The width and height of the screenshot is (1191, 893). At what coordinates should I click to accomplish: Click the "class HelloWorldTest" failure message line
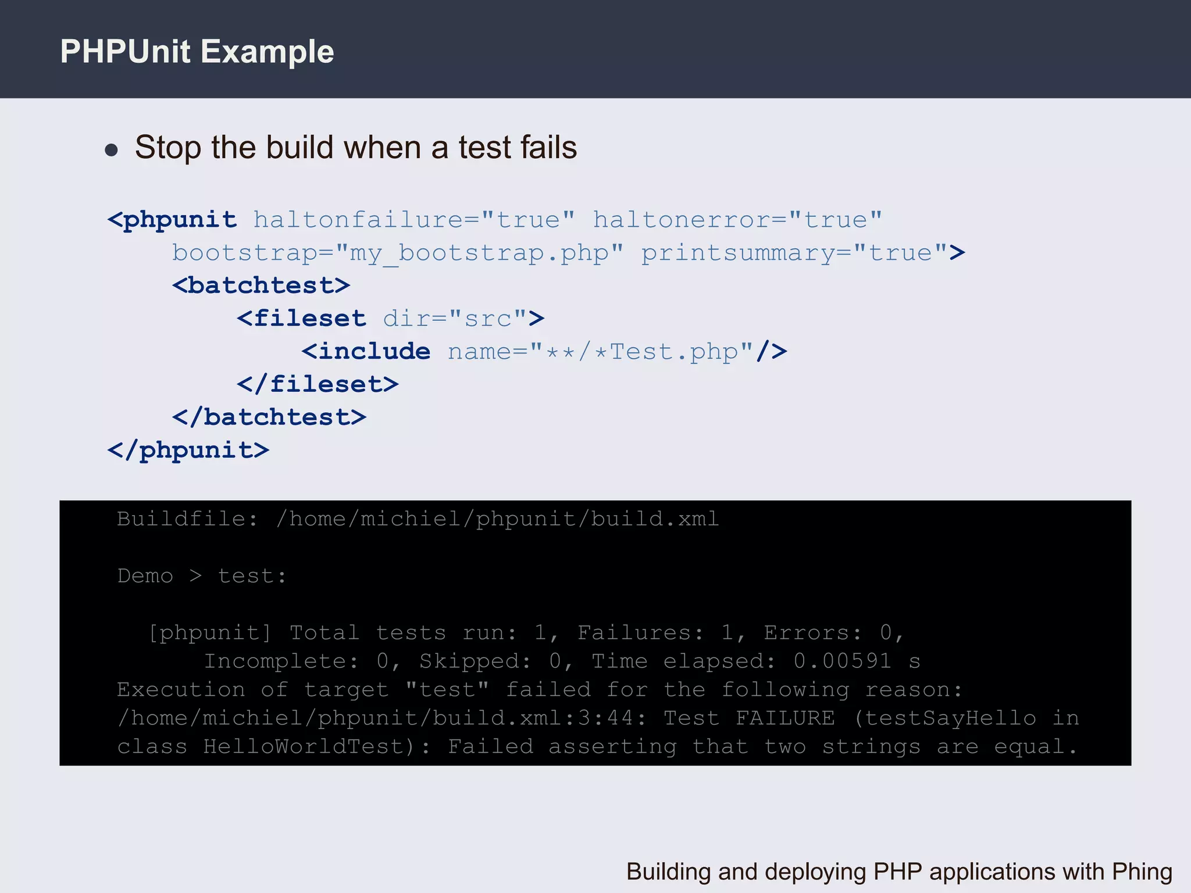click(597, 746)
